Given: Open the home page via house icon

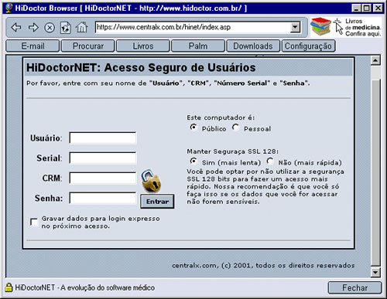Looking at the screenshot, I should point(81,27).
